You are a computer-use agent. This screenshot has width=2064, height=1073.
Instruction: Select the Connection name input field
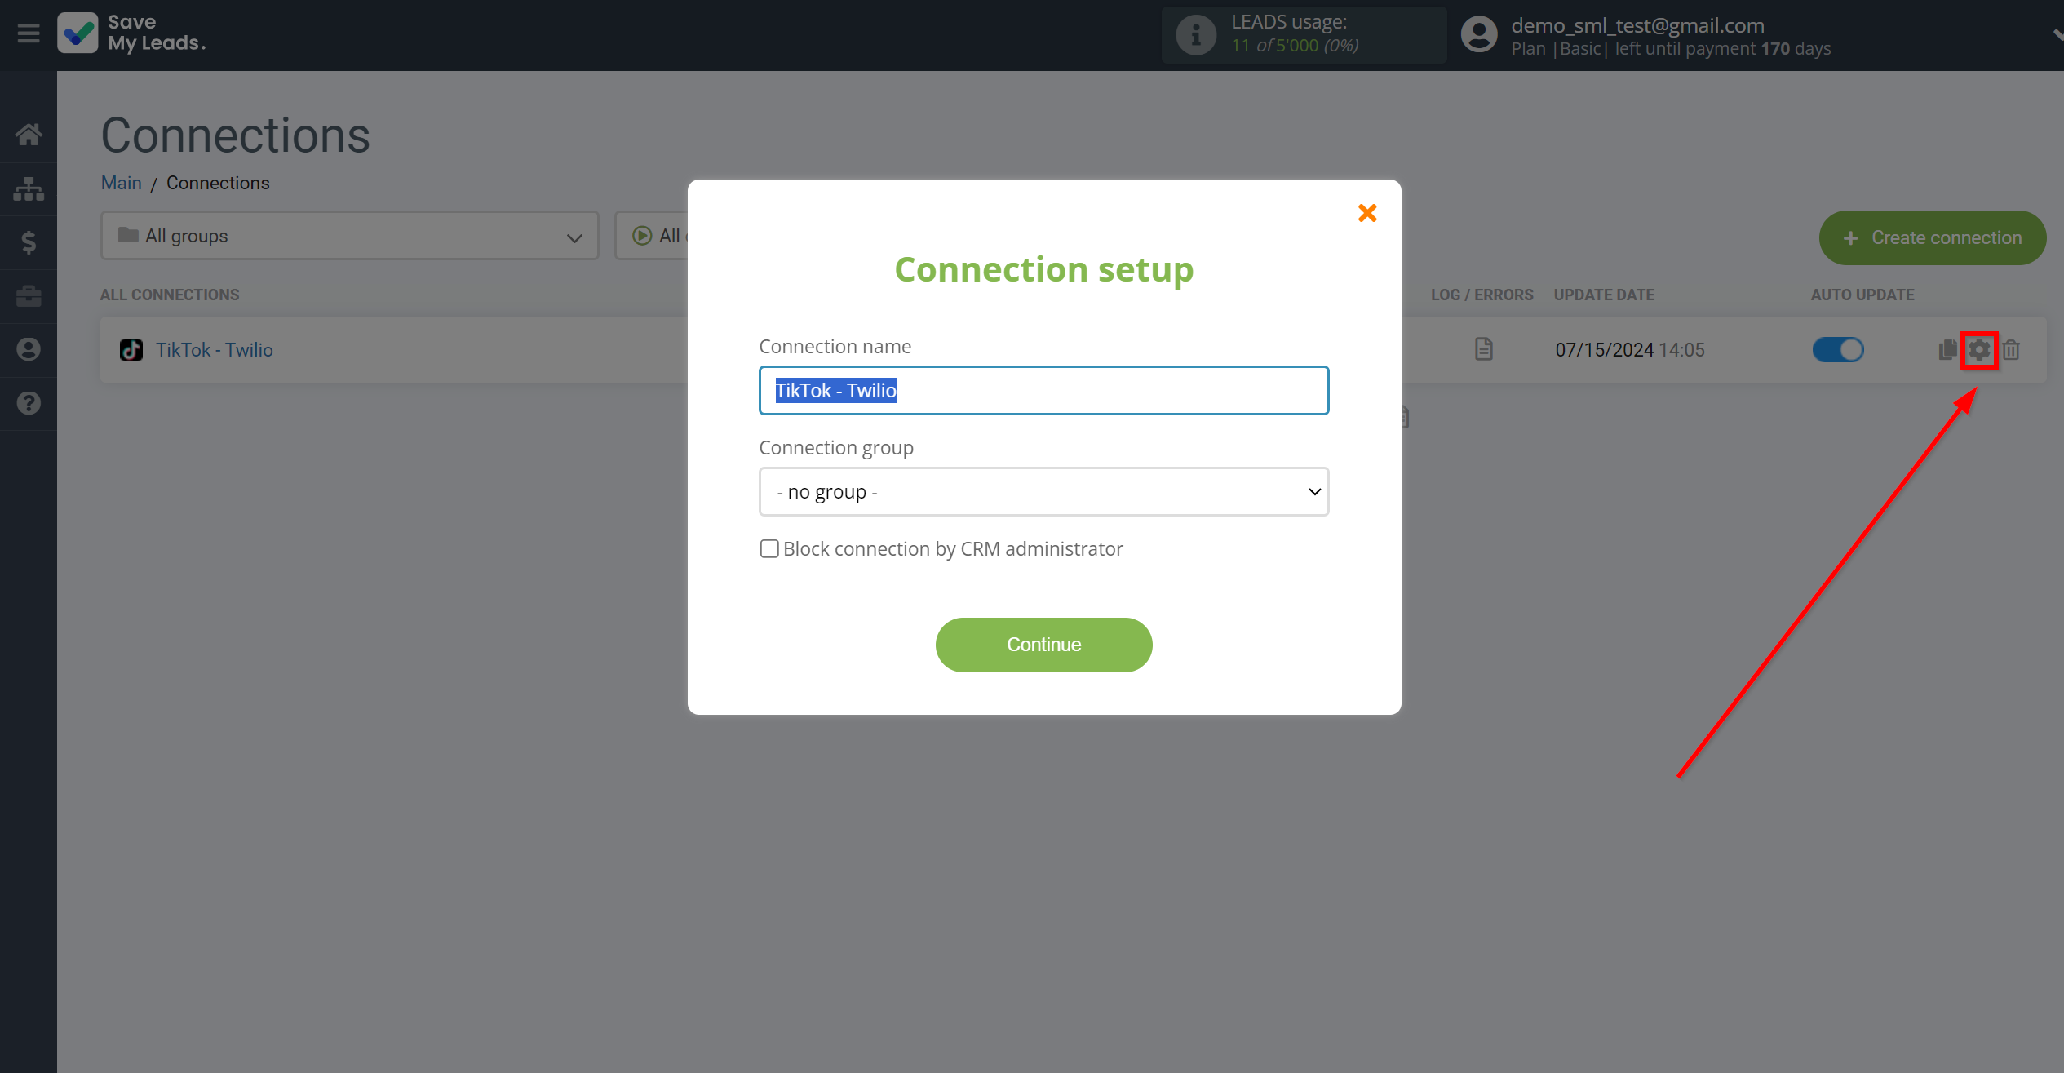1043,390
